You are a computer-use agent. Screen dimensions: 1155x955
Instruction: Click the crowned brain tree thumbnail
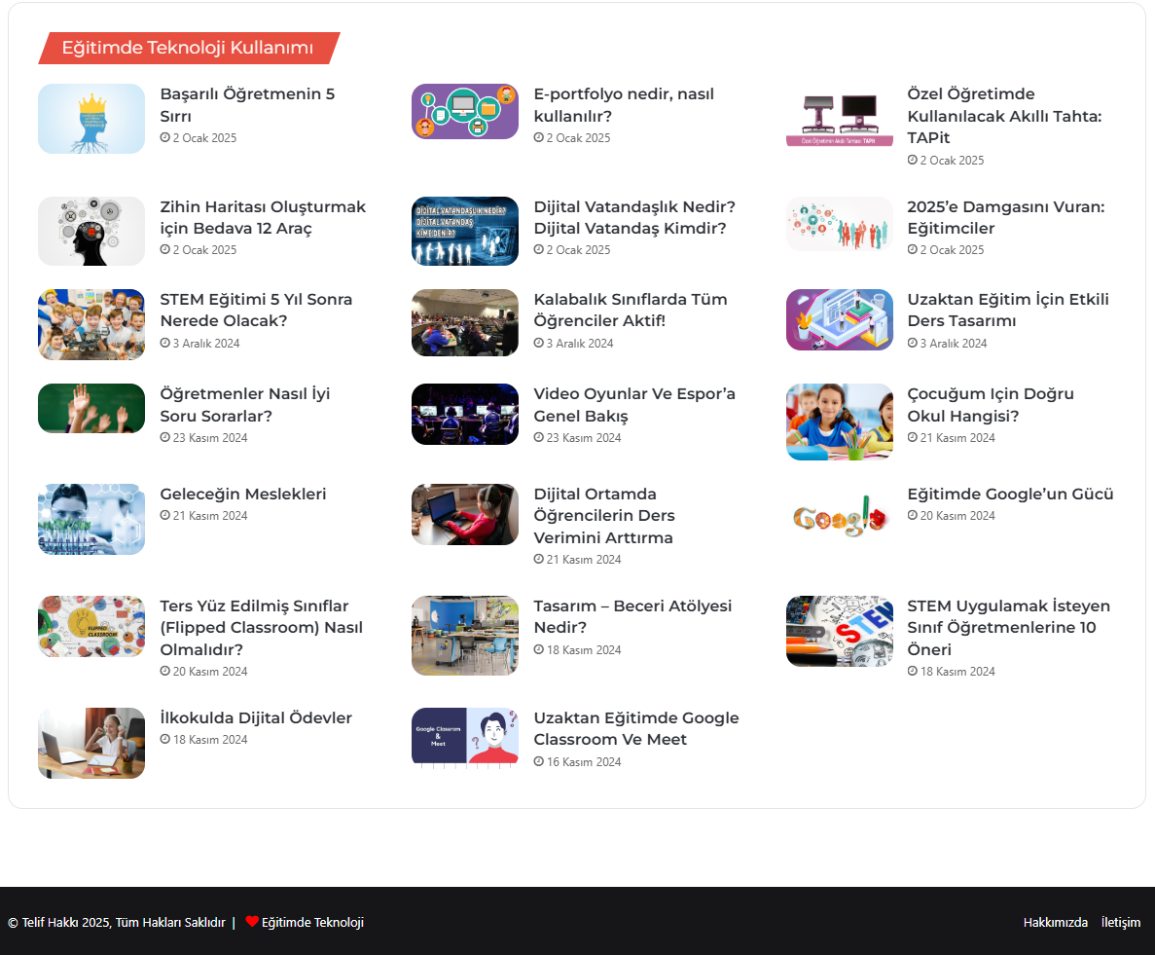point(91,119)
